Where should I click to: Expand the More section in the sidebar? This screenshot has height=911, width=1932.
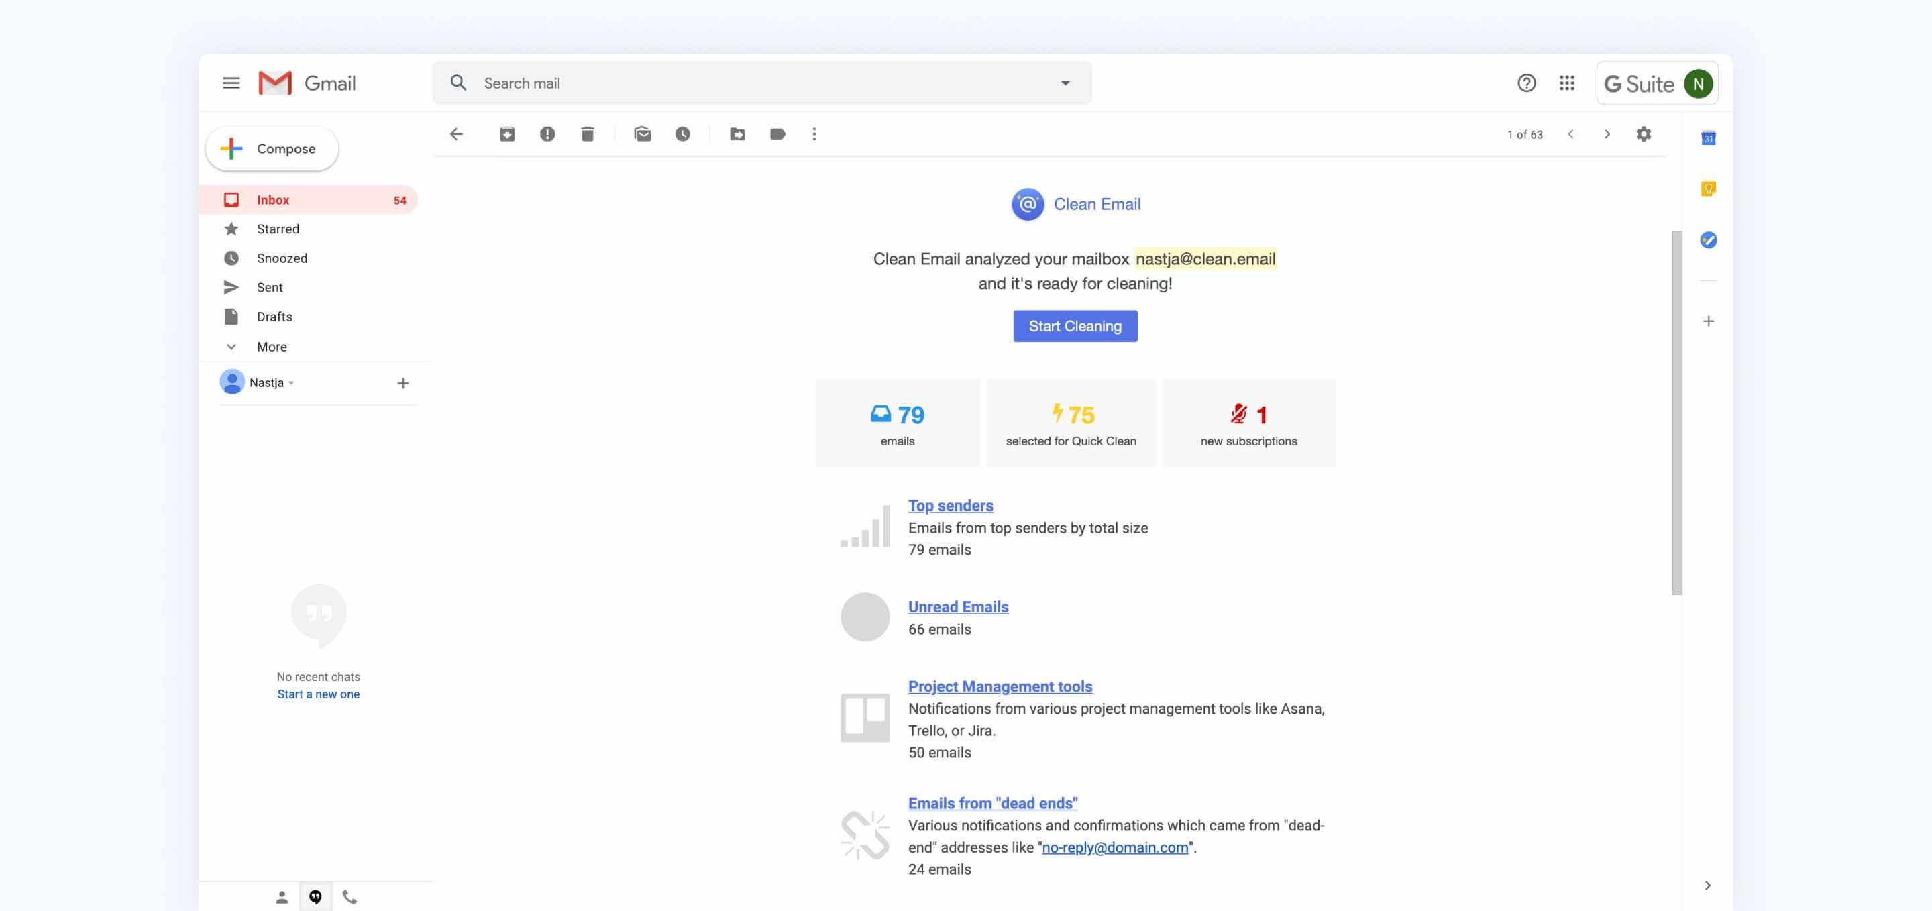pyautogui.click(x=271, y=346)
